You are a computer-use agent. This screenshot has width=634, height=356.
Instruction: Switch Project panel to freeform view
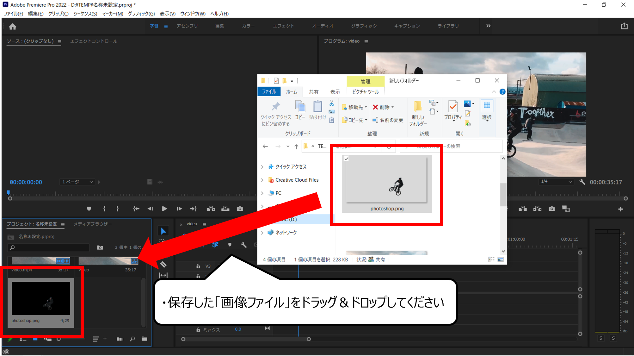click(48, 339)
